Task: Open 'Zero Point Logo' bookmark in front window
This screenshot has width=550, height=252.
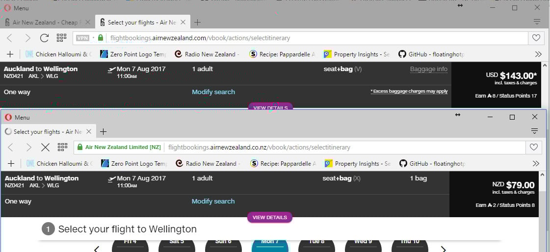Action: [134, 164]
